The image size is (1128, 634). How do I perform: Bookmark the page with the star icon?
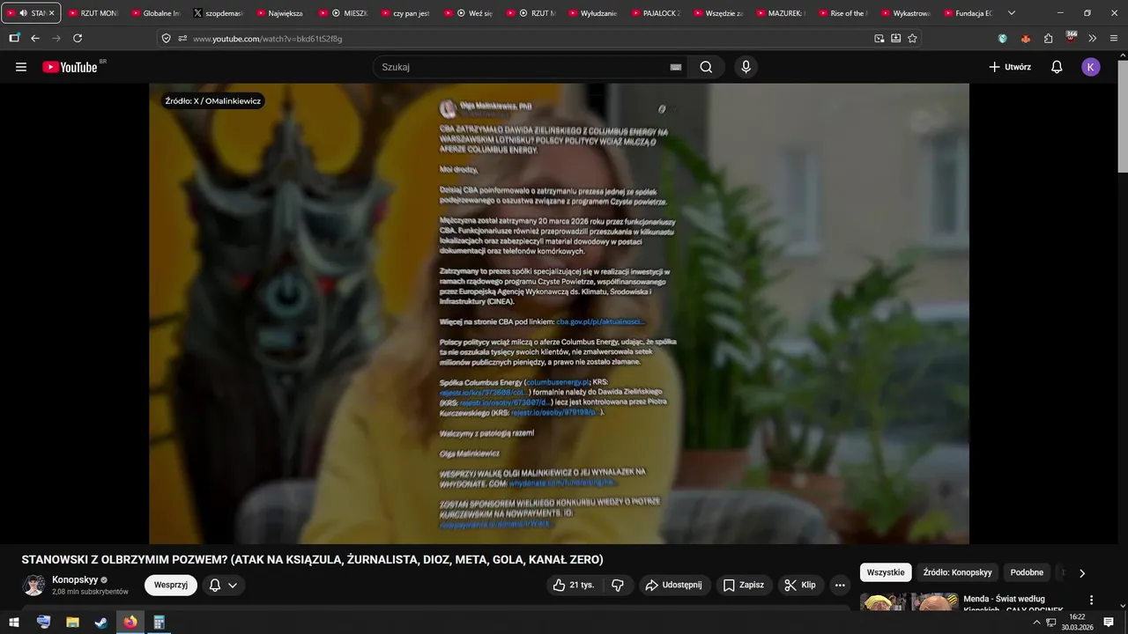912,39
